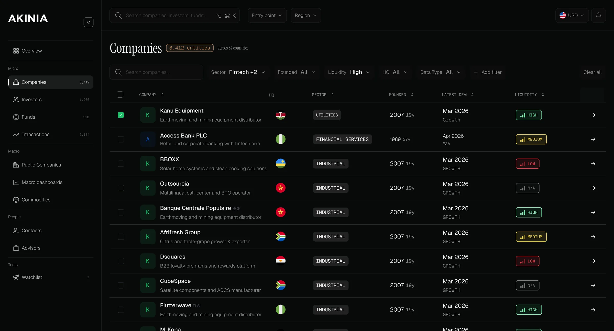Open Afrifresh Group row arrow
The height and width of the screenshot is (331, 614).
[593, 237]
